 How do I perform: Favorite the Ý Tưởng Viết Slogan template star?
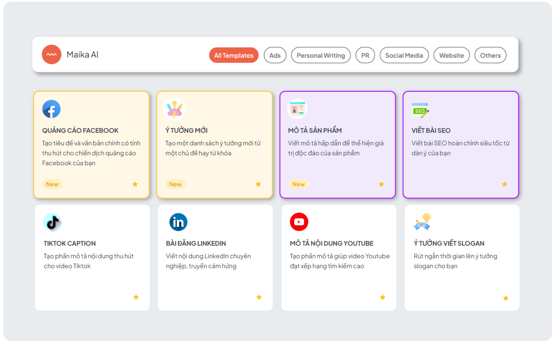506,298
